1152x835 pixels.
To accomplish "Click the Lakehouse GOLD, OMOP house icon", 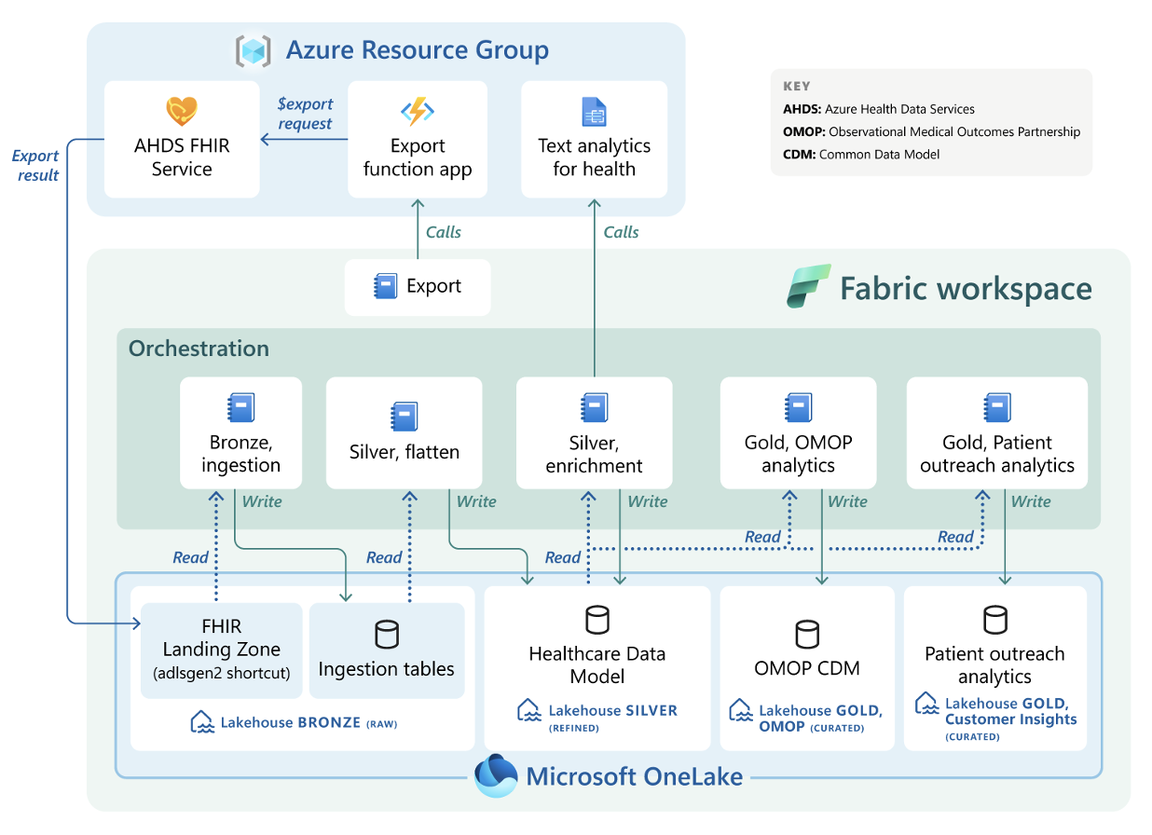I will click(x=741, y=711).
